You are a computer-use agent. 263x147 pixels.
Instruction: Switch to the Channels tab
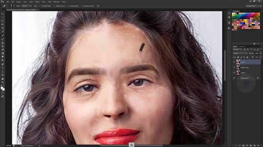242,47
